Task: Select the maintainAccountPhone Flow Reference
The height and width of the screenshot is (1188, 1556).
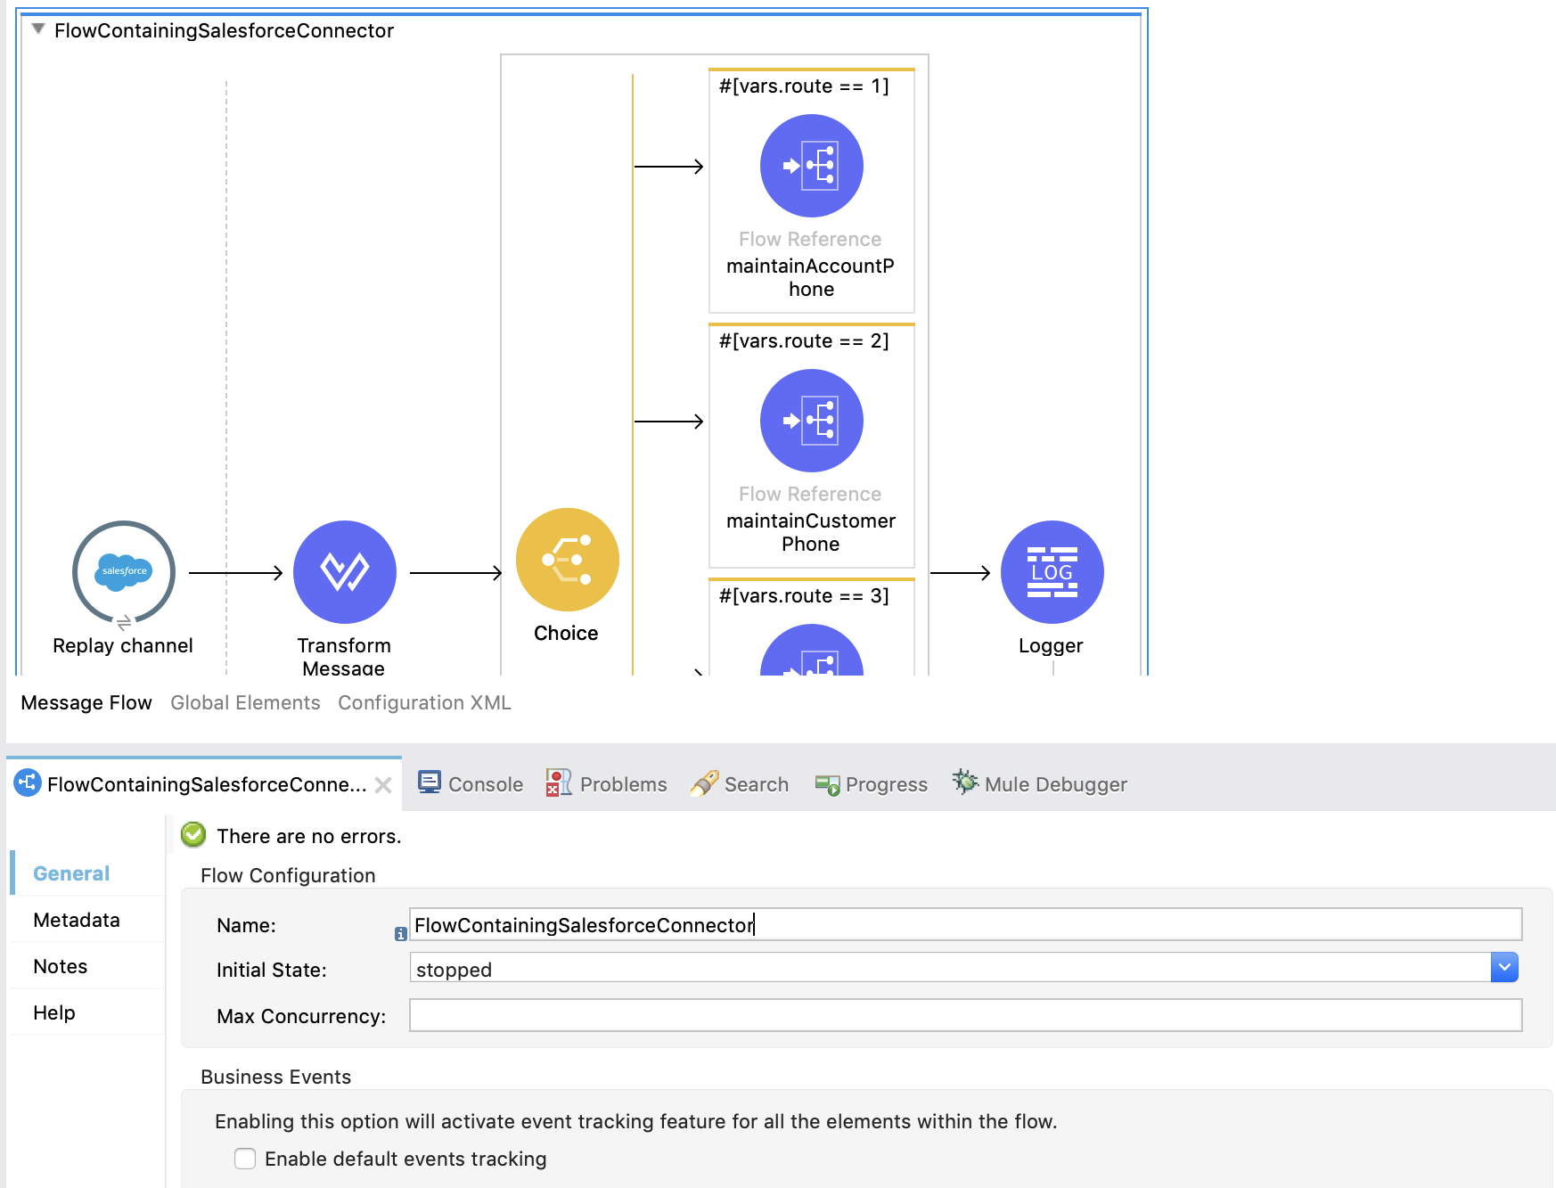Action: point(810,165)
